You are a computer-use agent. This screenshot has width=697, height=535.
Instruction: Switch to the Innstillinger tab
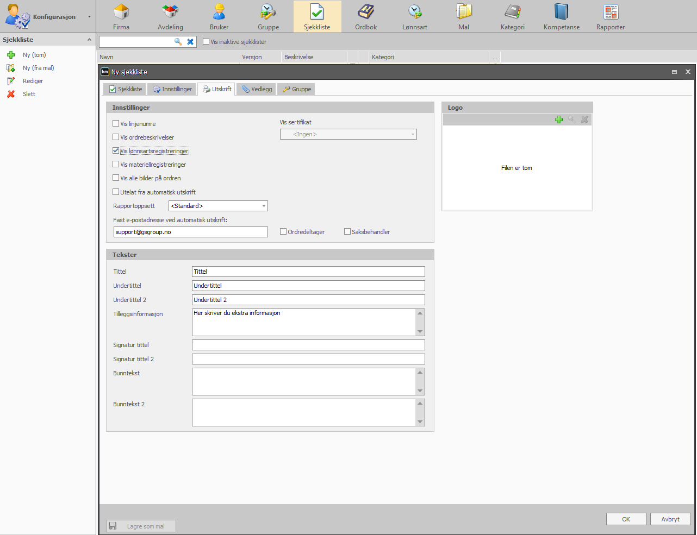point(172,89)
